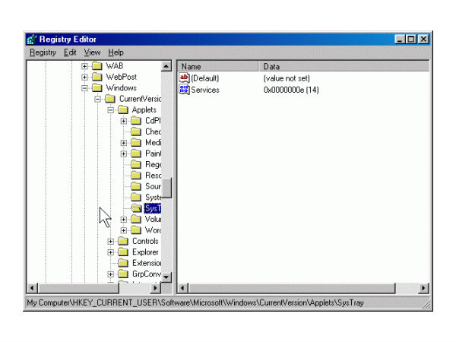Select the Reso folder icon
This screenshot has width=456, height=342.
click(x=136, y=176)
